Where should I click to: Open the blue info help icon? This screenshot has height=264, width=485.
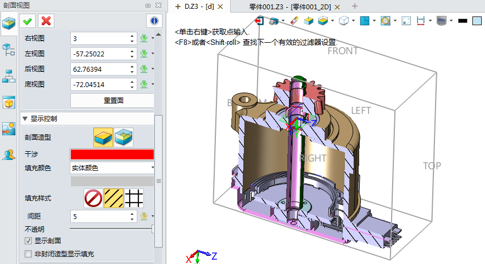(x=154, y=21)
